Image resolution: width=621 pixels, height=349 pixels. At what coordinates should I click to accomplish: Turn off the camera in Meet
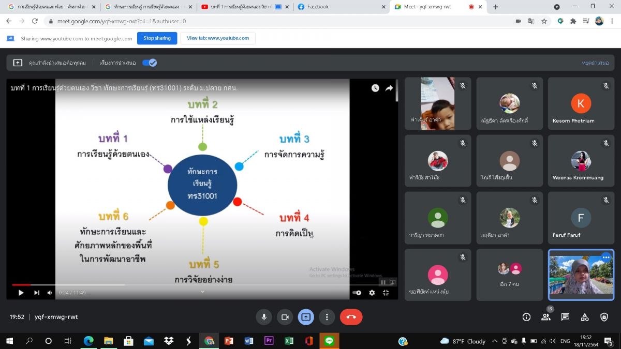pyautogui.click(x=284, y=317)
